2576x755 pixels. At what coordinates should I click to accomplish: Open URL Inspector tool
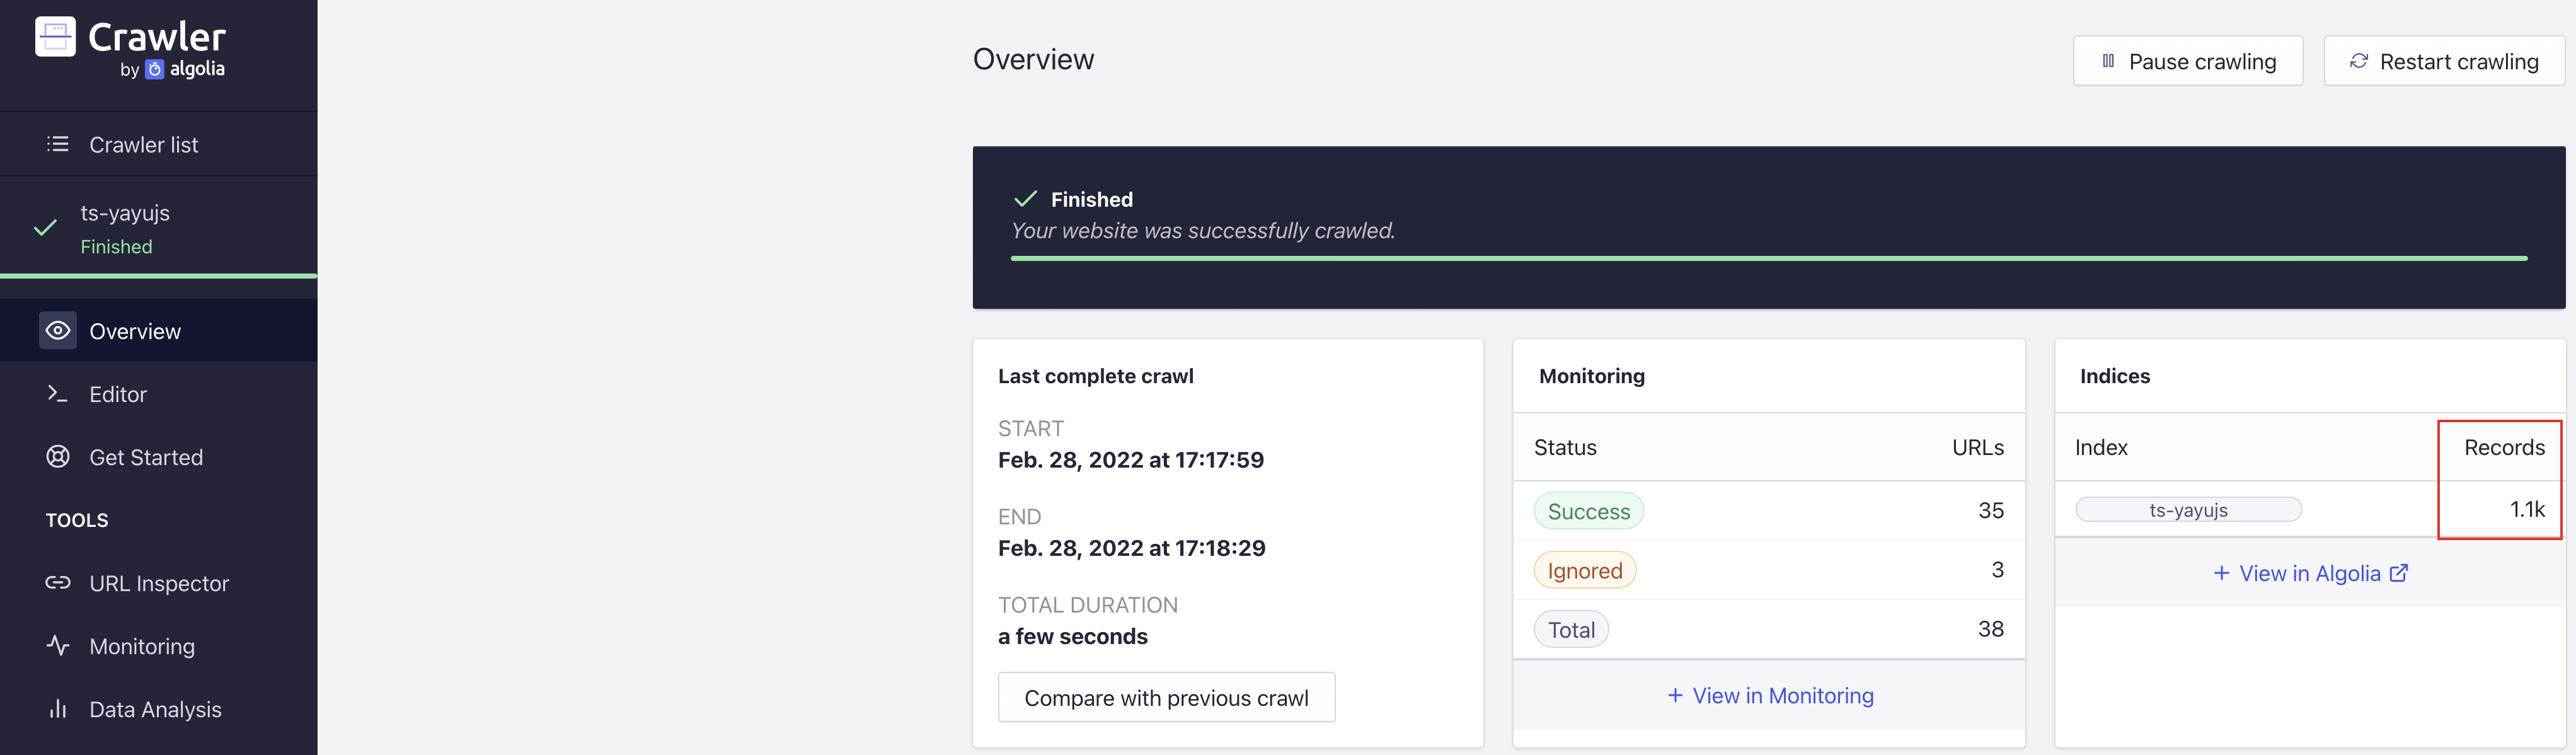(x=159, y=583)
